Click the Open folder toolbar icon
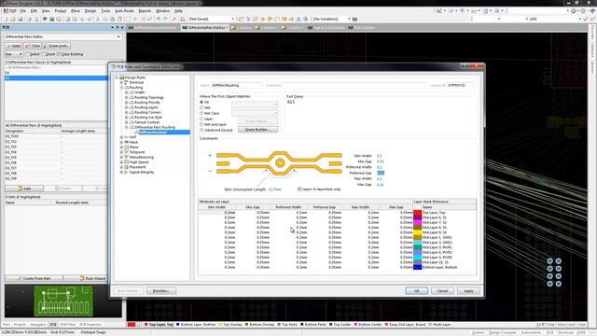 coord(12,19)
